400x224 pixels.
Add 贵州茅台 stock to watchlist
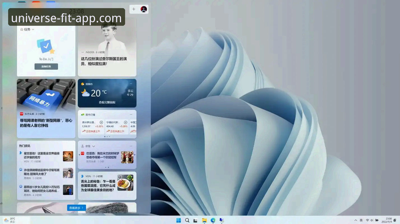point(101,122)
